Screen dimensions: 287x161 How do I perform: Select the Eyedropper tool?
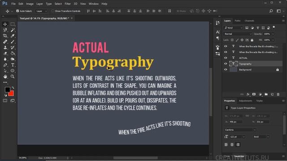pyautogui.click(x=13, y=36)
